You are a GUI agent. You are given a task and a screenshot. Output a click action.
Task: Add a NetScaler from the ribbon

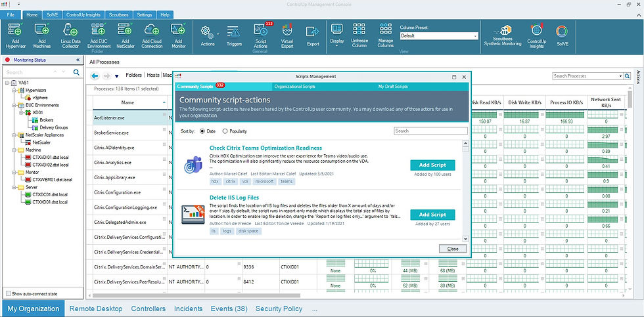125,35
